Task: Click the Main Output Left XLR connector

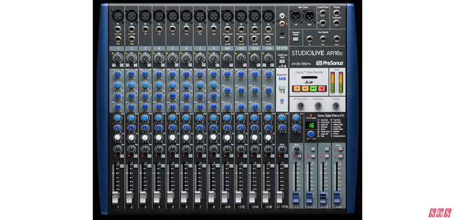Action: tap(295, 16)
